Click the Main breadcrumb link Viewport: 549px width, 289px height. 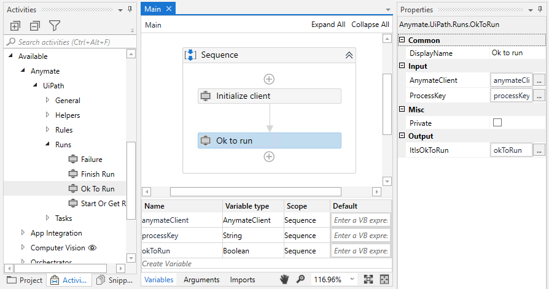[x=154, y=25]
